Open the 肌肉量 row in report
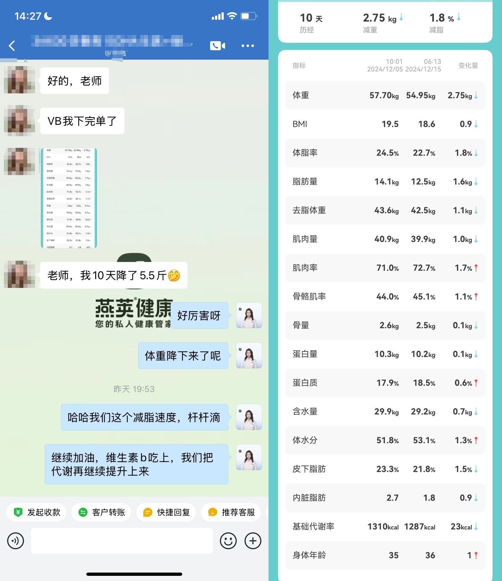This screenshot has height=581, width=502. pos(385,239)
